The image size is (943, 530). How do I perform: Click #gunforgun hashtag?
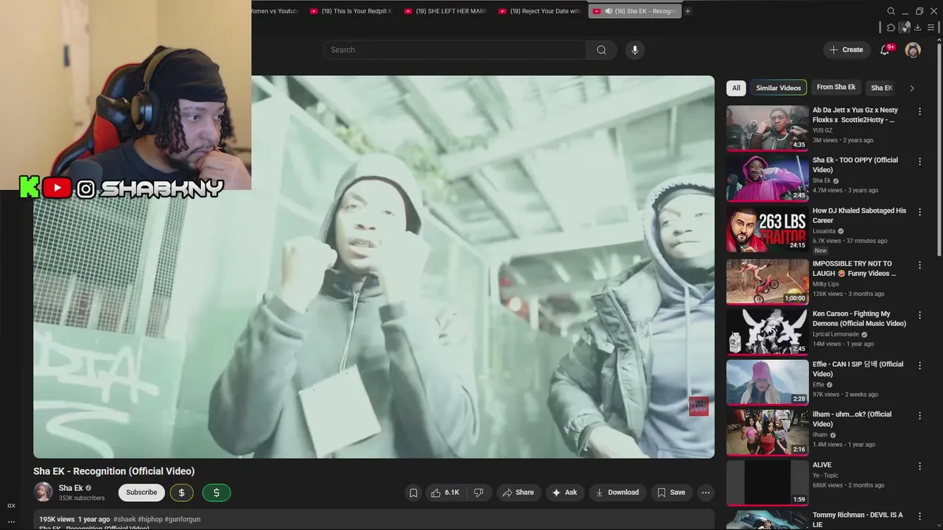click(183, 519)
